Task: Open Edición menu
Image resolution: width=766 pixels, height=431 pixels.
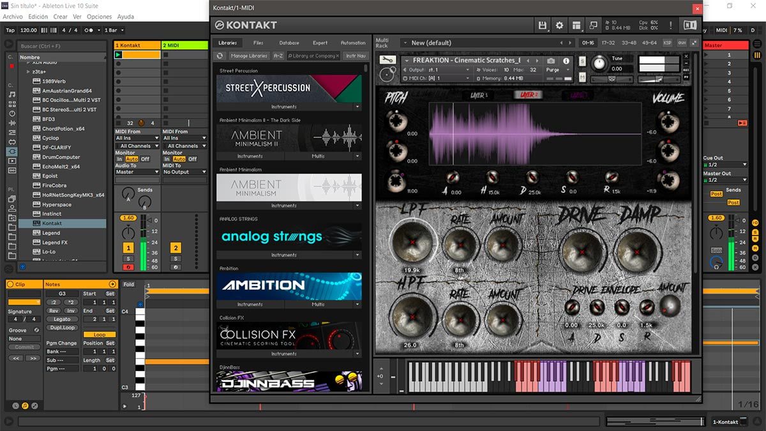Action: (x=38, y=17)
